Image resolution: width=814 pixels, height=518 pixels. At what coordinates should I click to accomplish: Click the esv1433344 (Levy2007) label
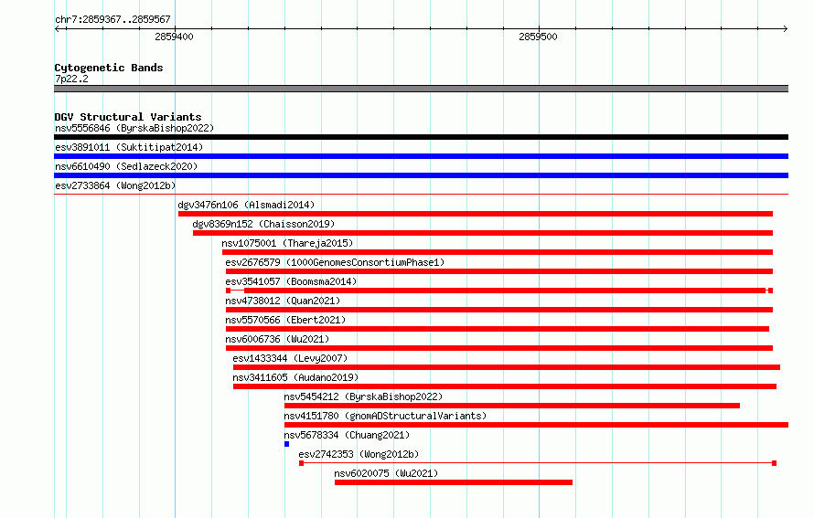290,358
